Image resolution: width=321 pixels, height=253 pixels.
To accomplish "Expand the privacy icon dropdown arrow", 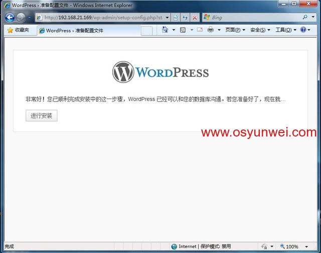I will (x=272, y=246).
